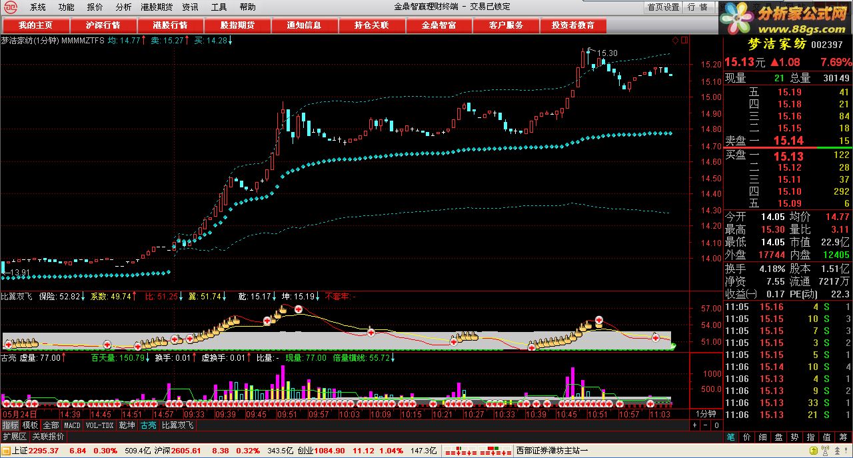The width and height of the screenshot is (853, 458).
Task: Open 持仓关联 section
Action: tap(371, 25)
